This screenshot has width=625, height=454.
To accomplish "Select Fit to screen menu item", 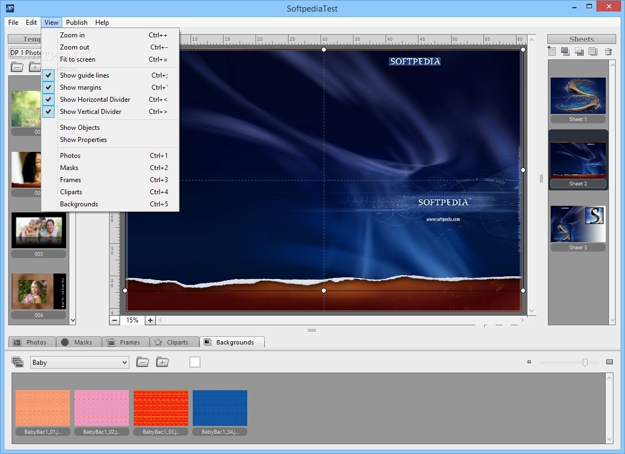I will pos(110,59).
